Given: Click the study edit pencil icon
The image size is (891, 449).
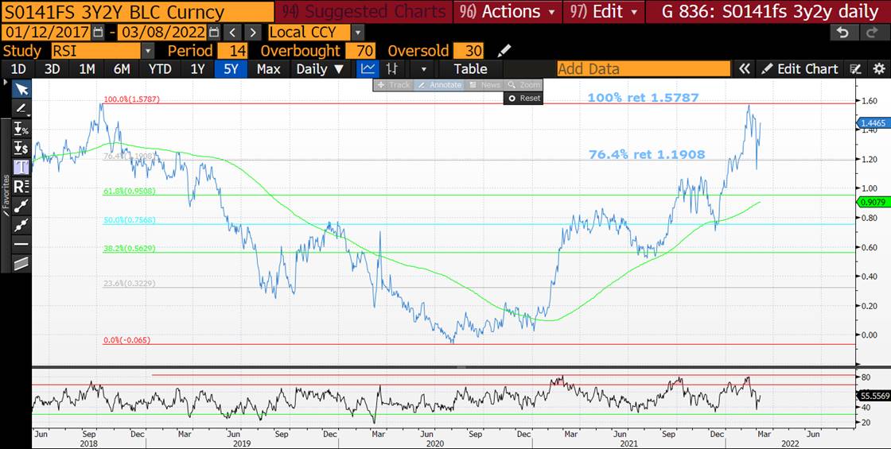Looking at the screenshot, I should (x=504, y=51).
